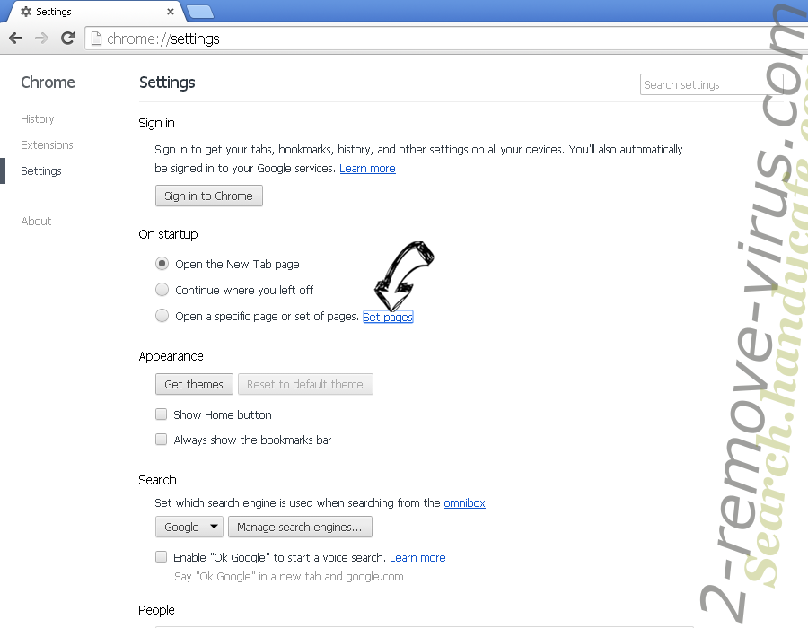Image resolution: width=808 pixels, height=628 pixels.
Task: Select Open a specific page radio button
Action: point(162,315)
